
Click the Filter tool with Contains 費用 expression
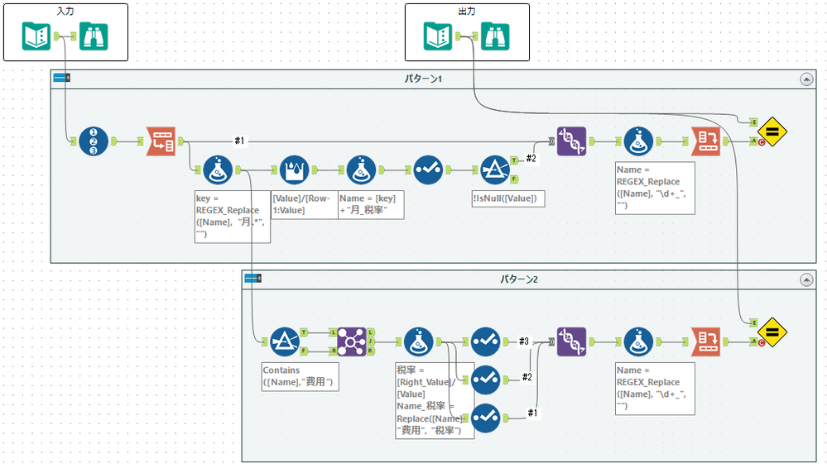(285, 341)
